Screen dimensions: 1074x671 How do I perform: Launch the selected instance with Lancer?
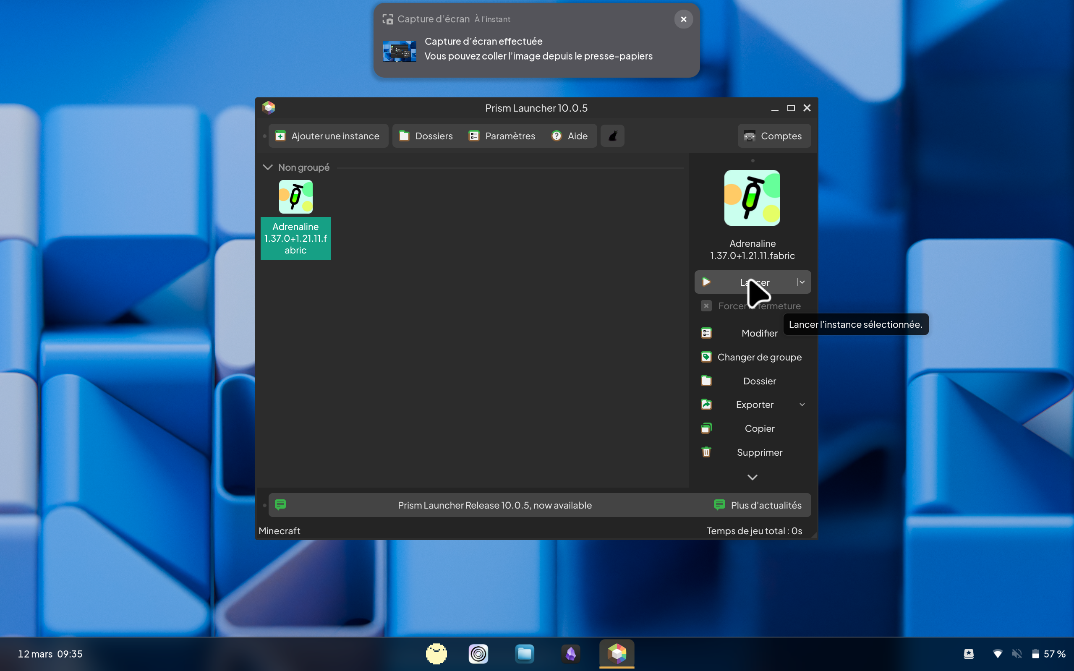745,282
